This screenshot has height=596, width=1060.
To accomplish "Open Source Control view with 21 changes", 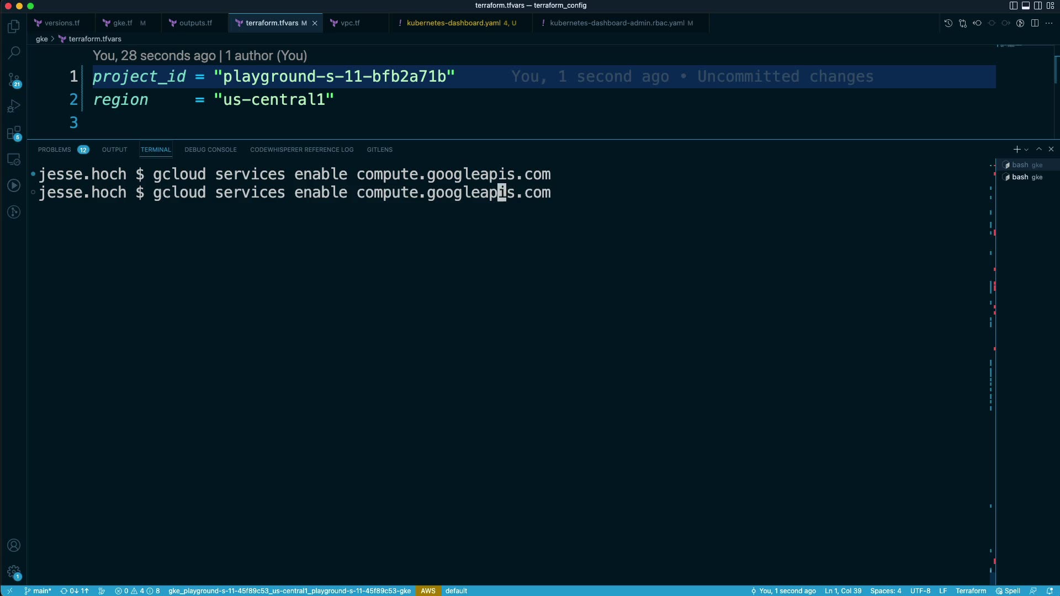I will click(14, 80).
